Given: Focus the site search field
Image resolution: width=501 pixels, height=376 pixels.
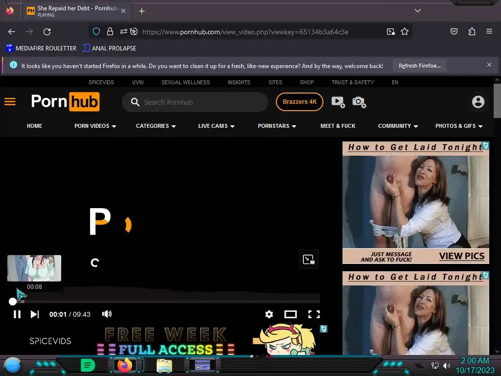Looking at the screenshot, I should [195, 102].
